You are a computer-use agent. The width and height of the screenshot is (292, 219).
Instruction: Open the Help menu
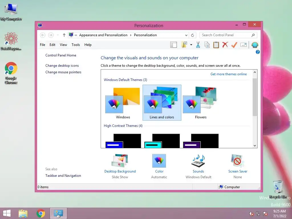(x=88, y=45)
